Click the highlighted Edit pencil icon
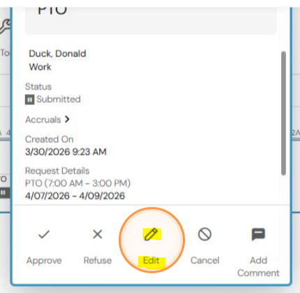 (x=151, y=235)
